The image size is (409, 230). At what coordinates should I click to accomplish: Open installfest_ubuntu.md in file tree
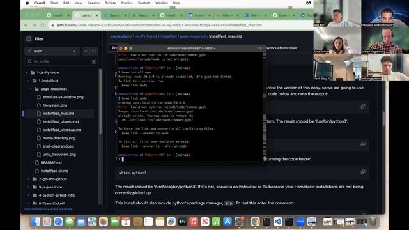point(61,122)
